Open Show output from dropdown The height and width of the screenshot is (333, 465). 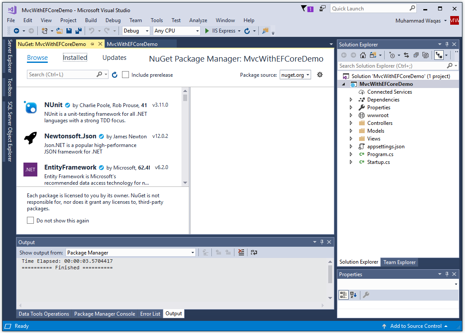[x=131, y=253]
